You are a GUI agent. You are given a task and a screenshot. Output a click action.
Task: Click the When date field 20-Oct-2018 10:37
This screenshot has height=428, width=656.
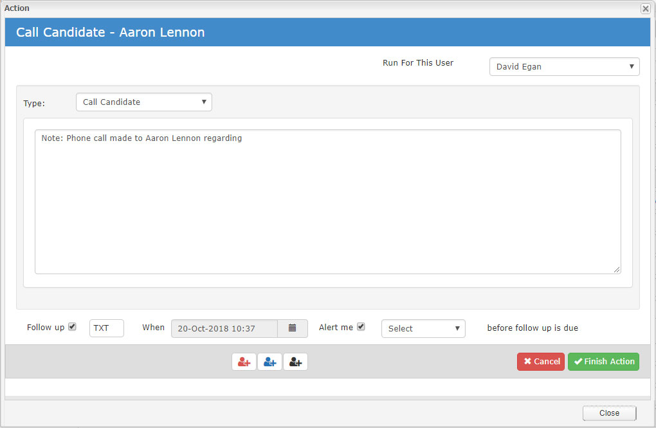click(224, 328)
